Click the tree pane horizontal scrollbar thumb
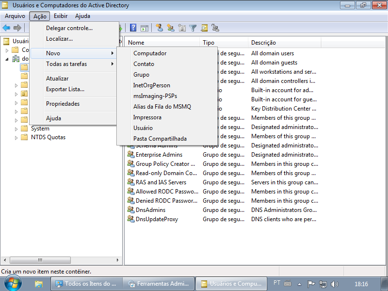Screen dimensions: 388x291 pos(40,260)
